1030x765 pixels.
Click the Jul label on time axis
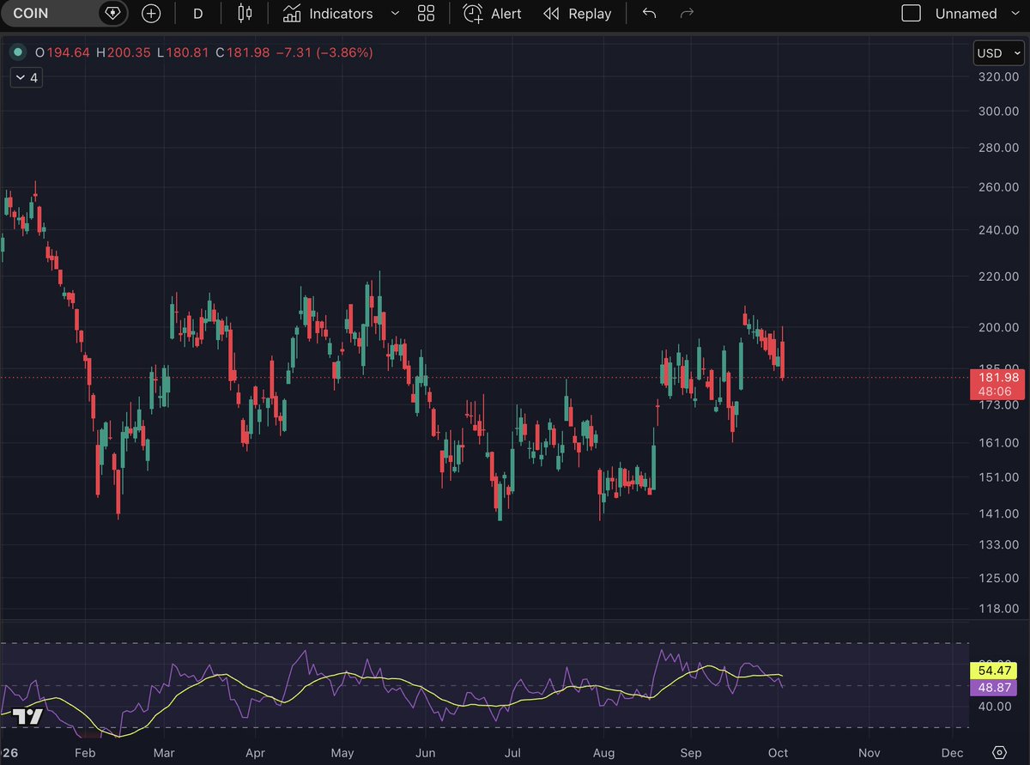[512, 753]
